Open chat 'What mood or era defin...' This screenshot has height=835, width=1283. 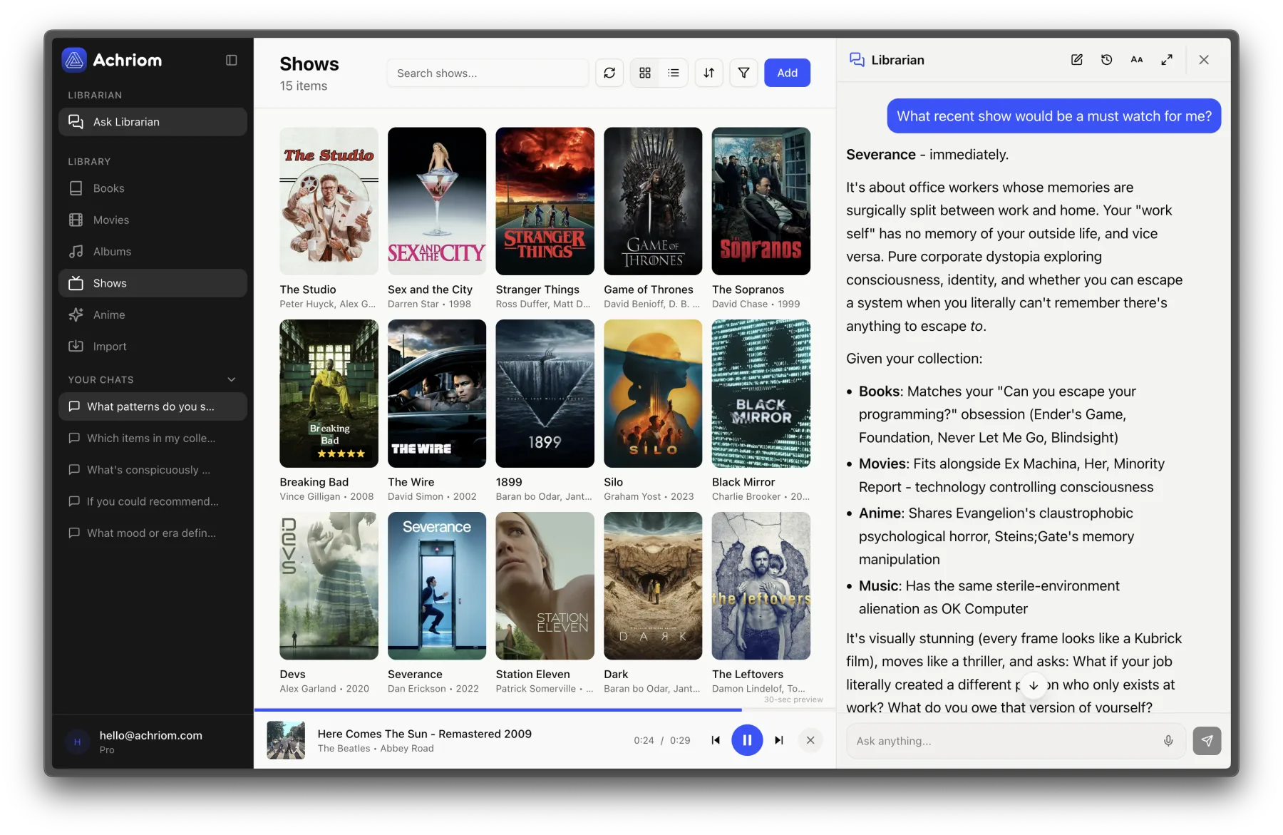pyautogui.click(x=153, y=533)
